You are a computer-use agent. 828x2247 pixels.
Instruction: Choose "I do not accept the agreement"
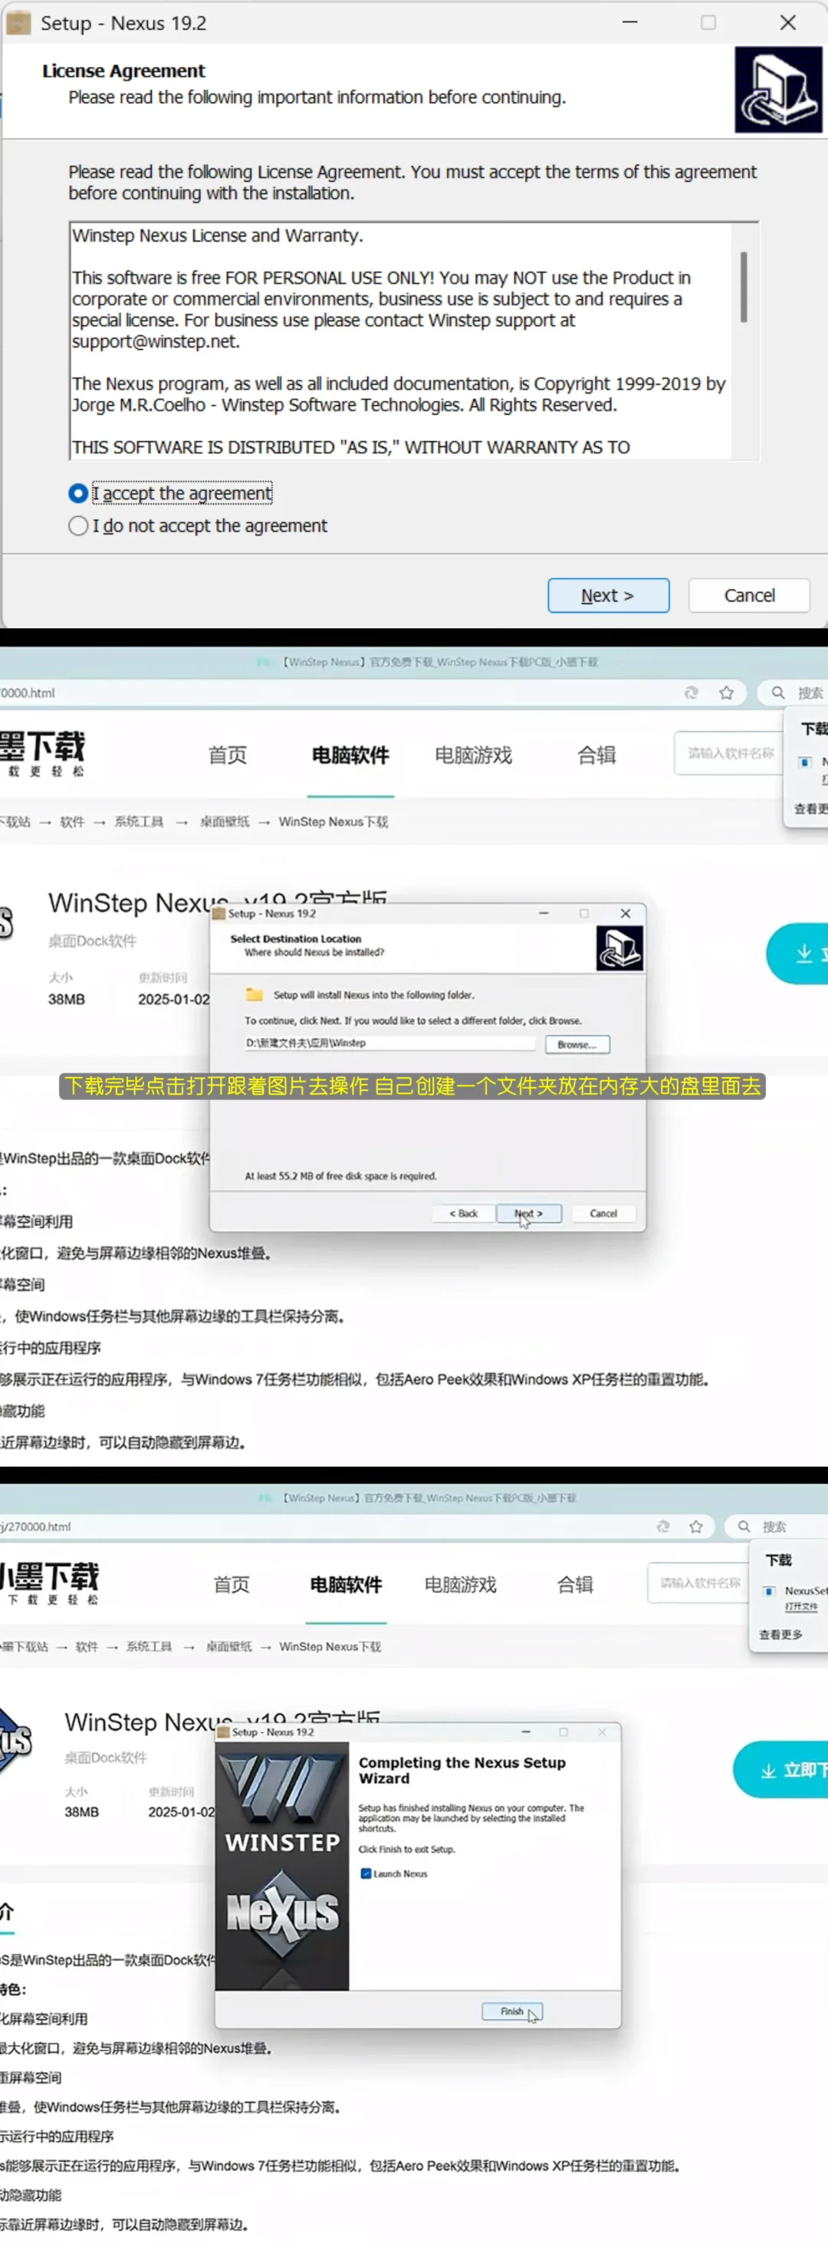point(77,526)
